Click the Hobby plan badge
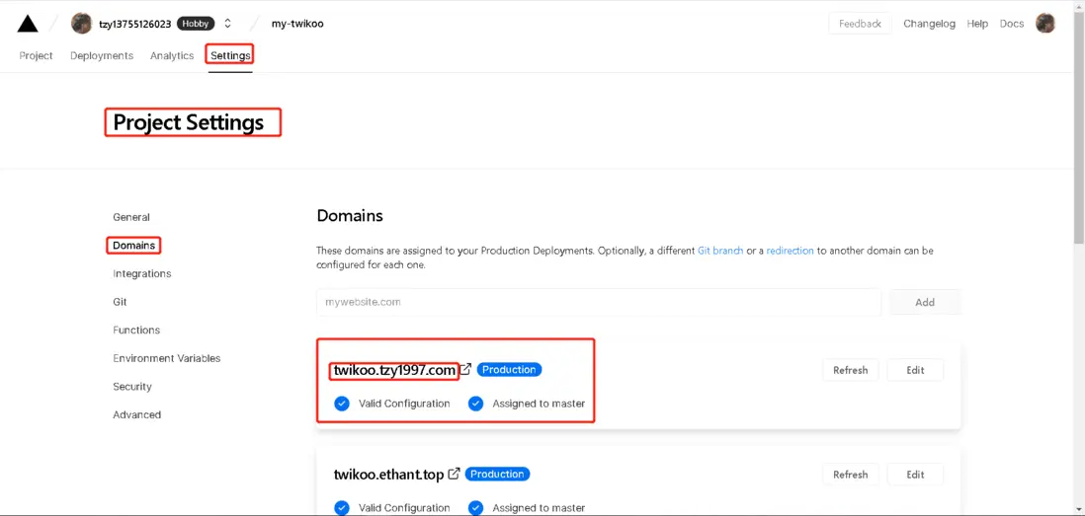Viewport: 1085px width, 516px height. point(195,24)
